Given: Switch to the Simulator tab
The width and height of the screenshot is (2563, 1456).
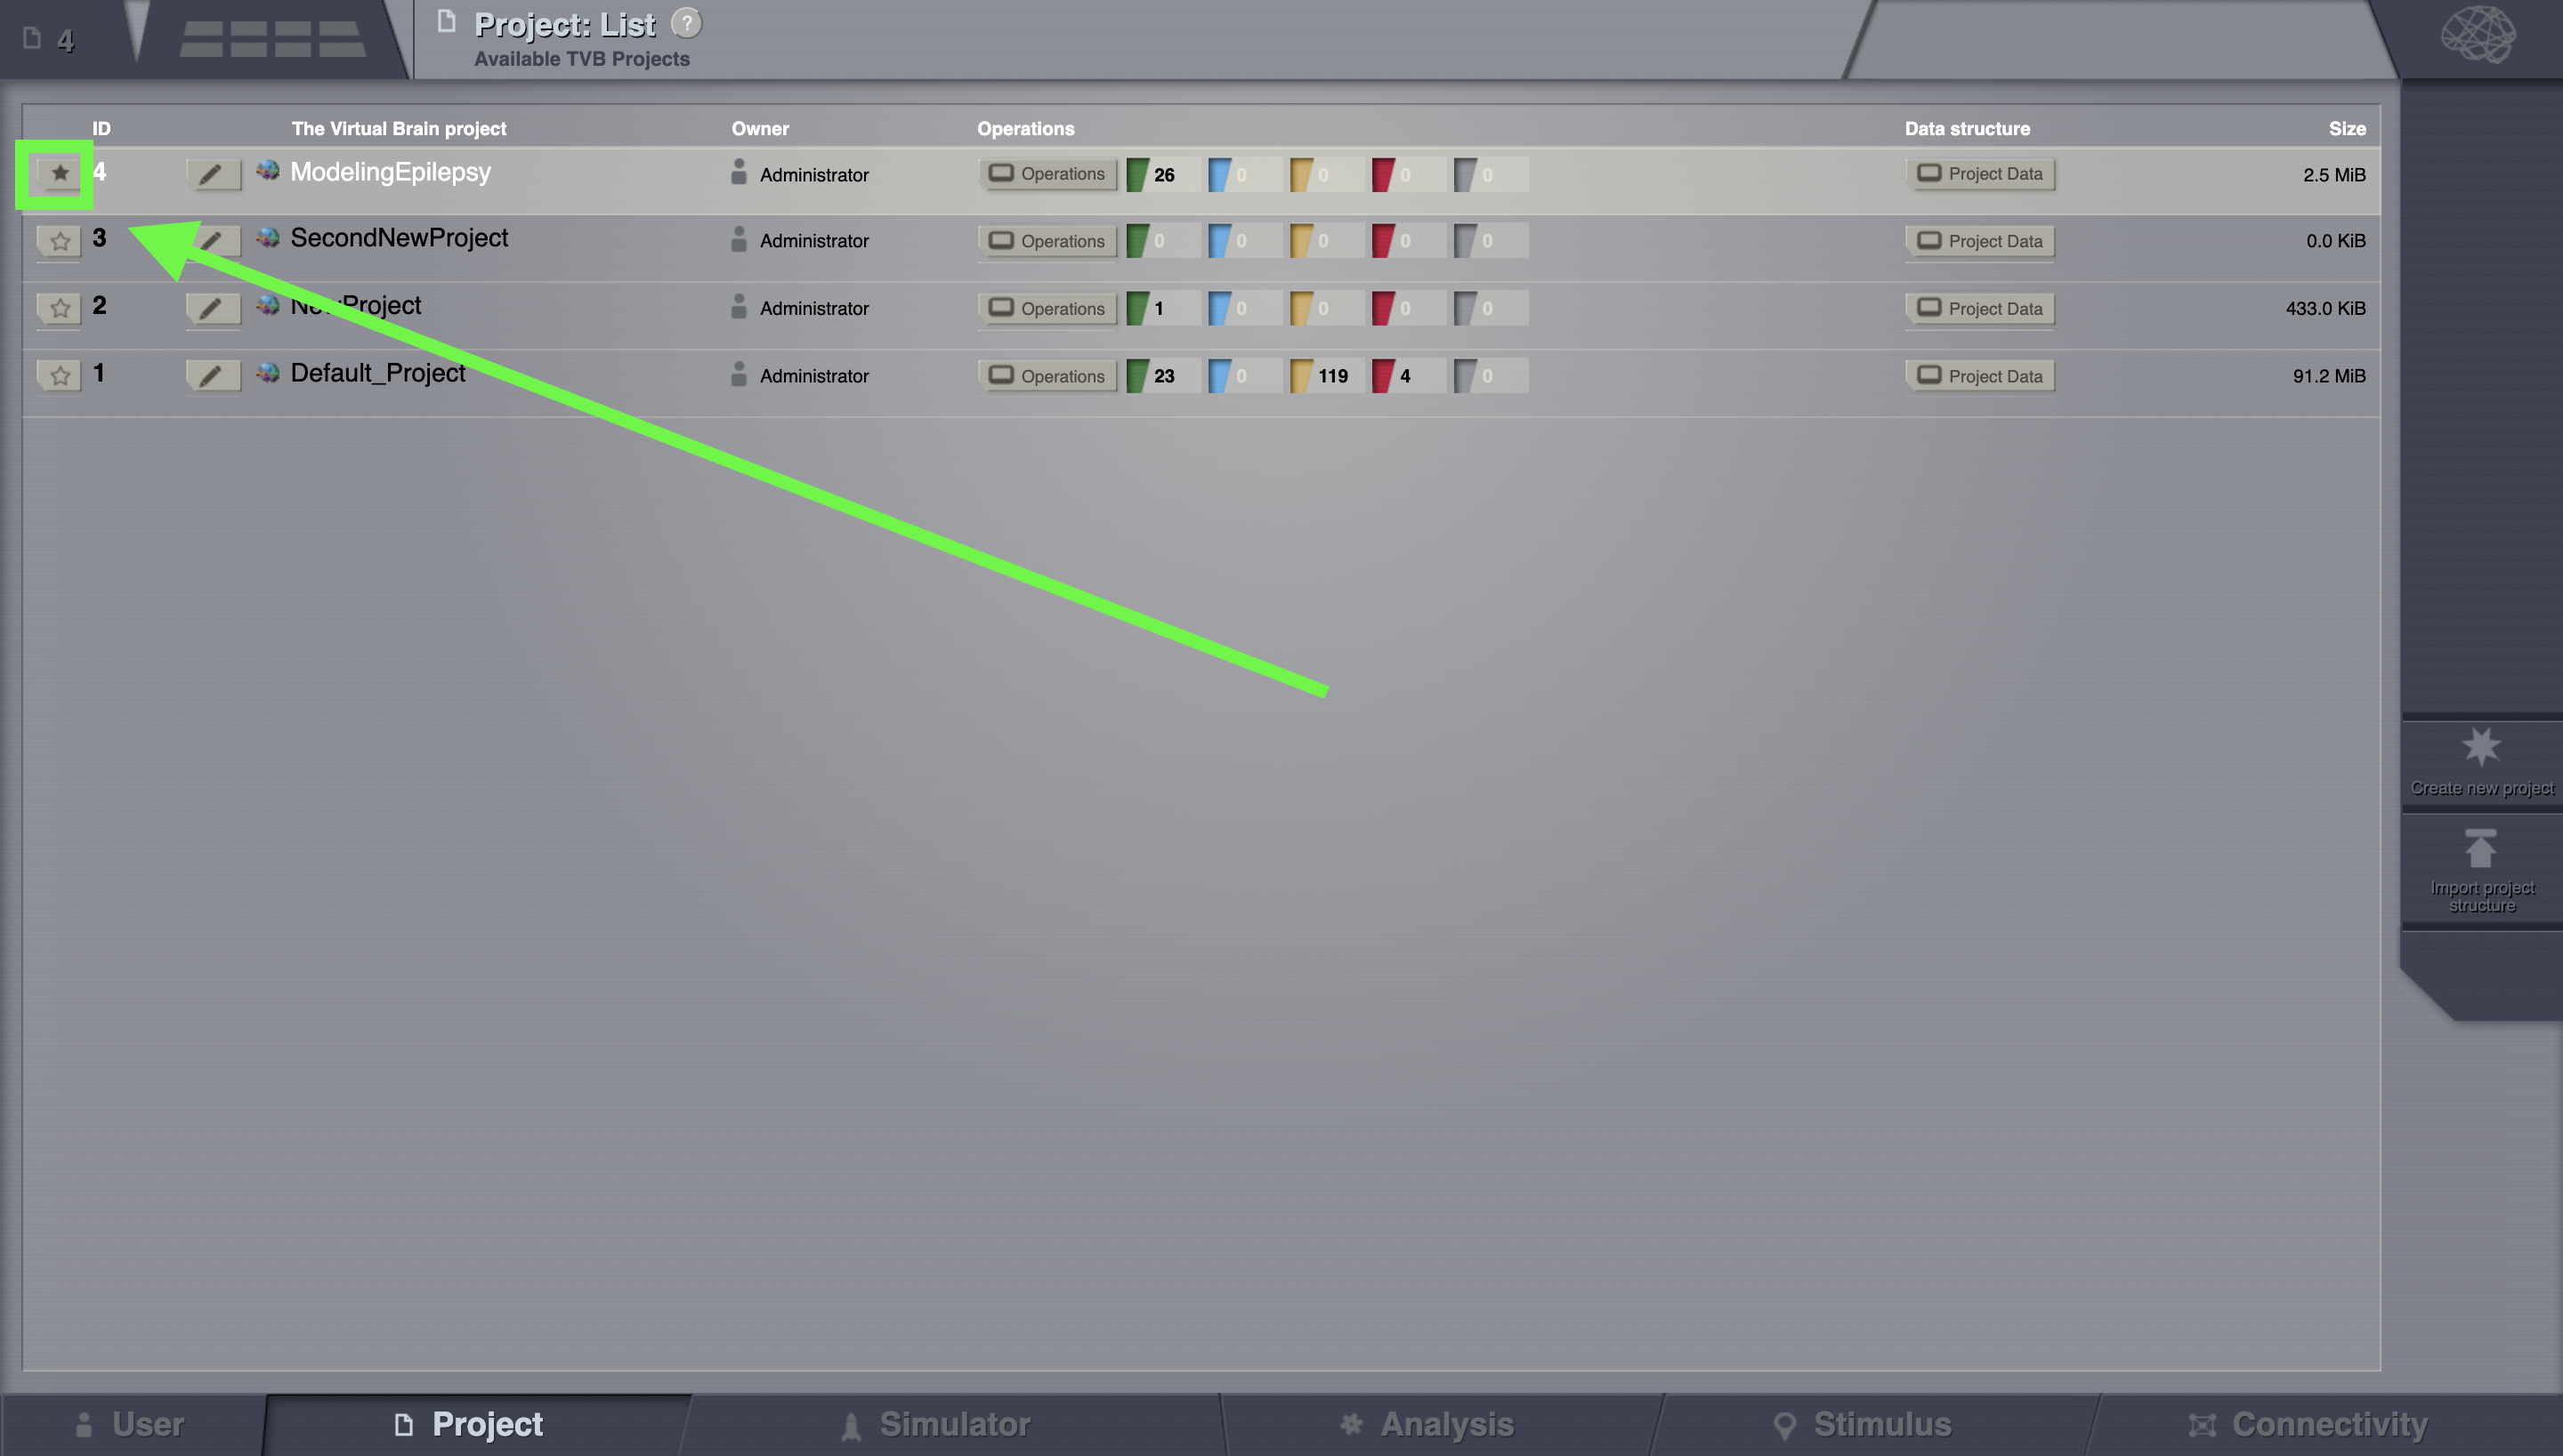Looking at the screenshot, I should click(935, 1424).
